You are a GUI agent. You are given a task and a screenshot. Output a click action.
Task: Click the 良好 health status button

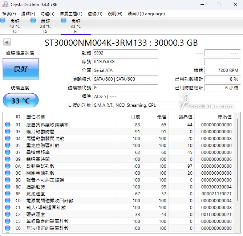21,69
